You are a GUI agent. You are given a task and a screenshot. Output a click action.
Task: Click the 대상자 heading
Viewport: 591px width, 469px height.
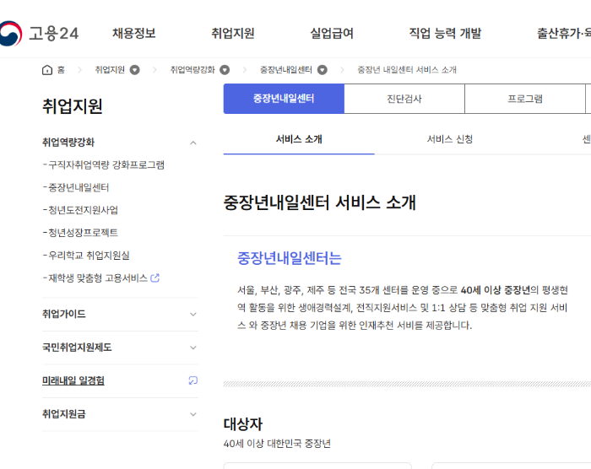[x=243, y=424]
